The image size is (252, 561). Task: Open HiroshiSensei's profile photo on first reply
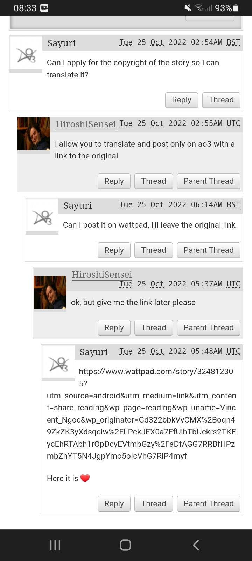(34, 134)
